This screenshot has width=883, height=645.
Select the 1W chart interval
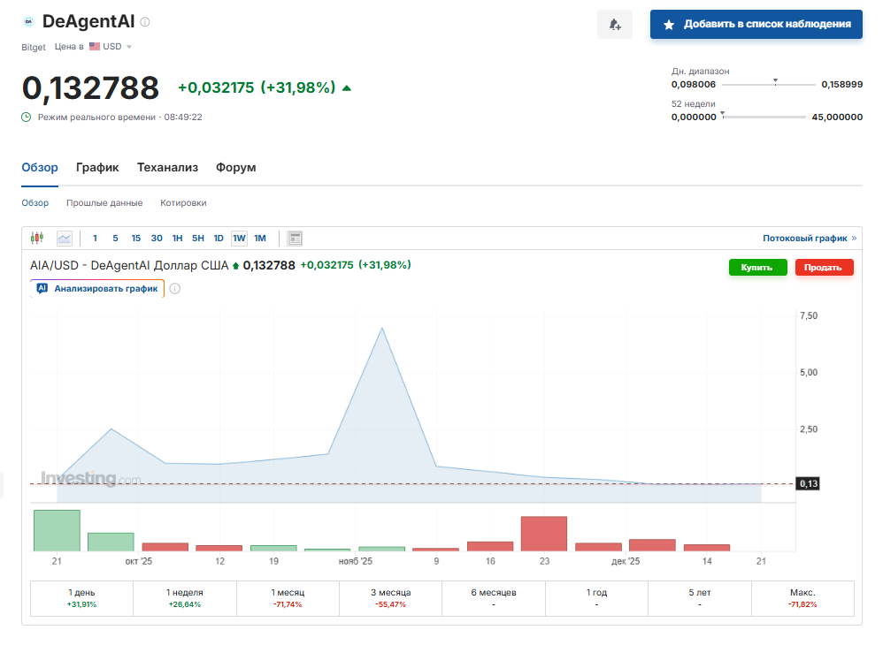239,238
